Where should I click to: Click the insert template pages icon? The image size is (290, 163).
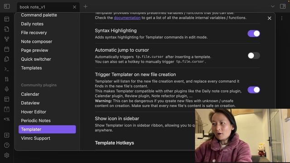click(7, 59)
